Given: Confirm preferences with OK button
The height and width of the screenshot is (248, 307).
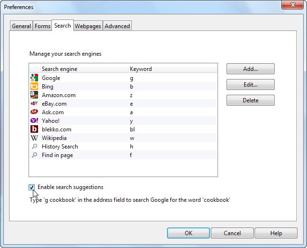Looking at the screenshot, I should [x=188, y=233].
